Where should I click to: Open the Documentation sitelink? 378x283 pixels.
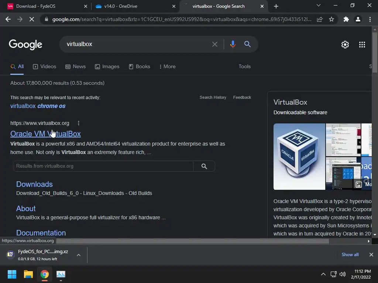(x=41, y=233)
